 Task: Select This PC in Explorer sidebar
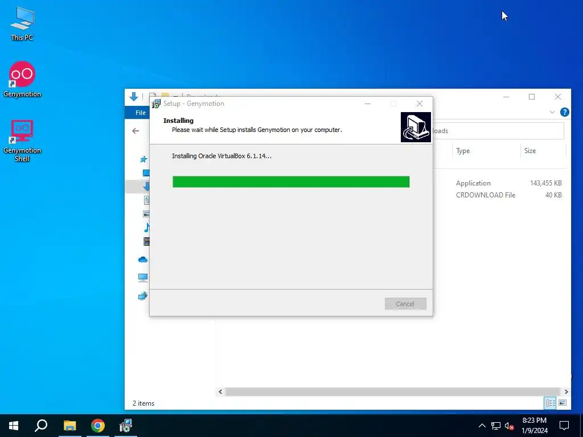[143, 278]
